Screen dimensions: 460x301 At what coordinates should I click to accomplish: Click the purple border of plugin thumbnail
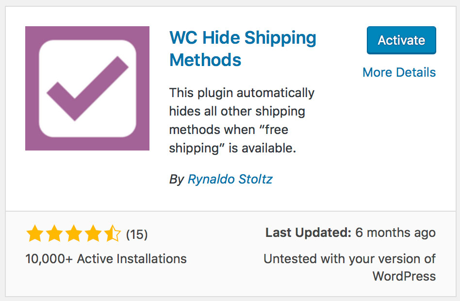(x=31, y=88)
